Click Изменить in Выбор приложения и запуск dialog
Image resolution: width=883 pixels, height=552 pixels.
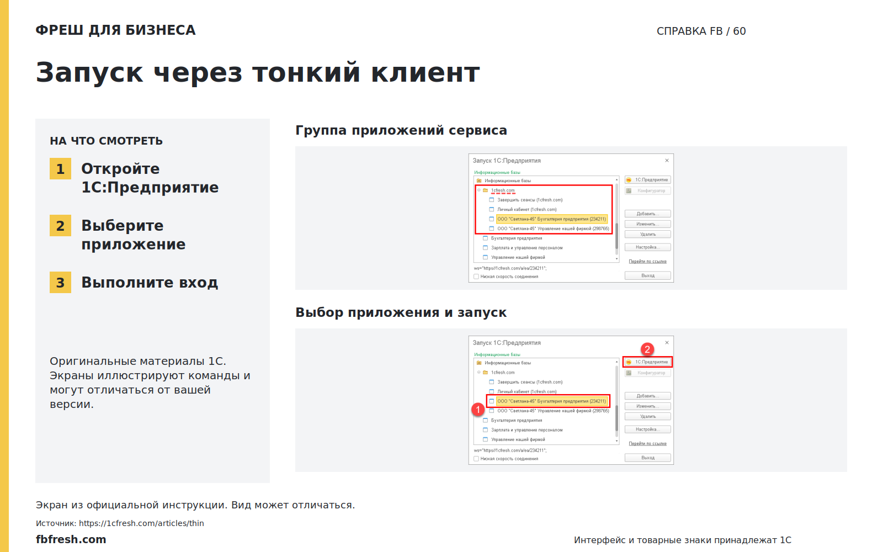coord(648,406)
